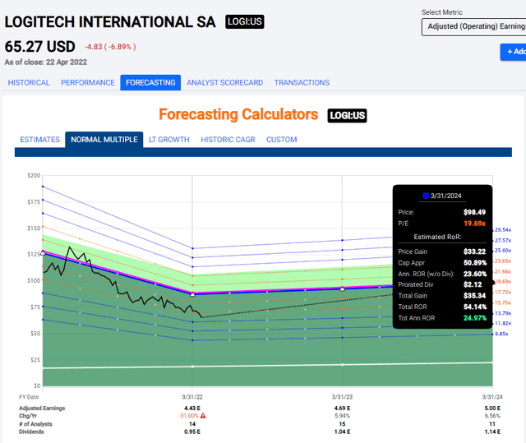Image resolution: width=526 pixels, height=443 pixels.
Task: Click the $2.12 Prorated Div value
Action: click(473, 284)
